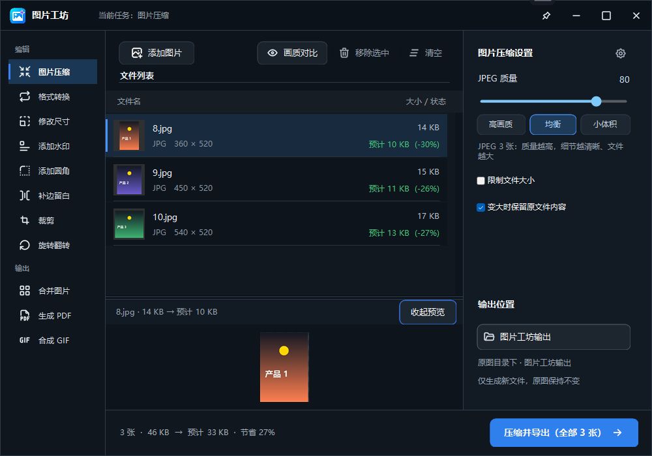Click the 清空 list icon
The width and height of the screenshot is (652, 456).
point(414,53)
